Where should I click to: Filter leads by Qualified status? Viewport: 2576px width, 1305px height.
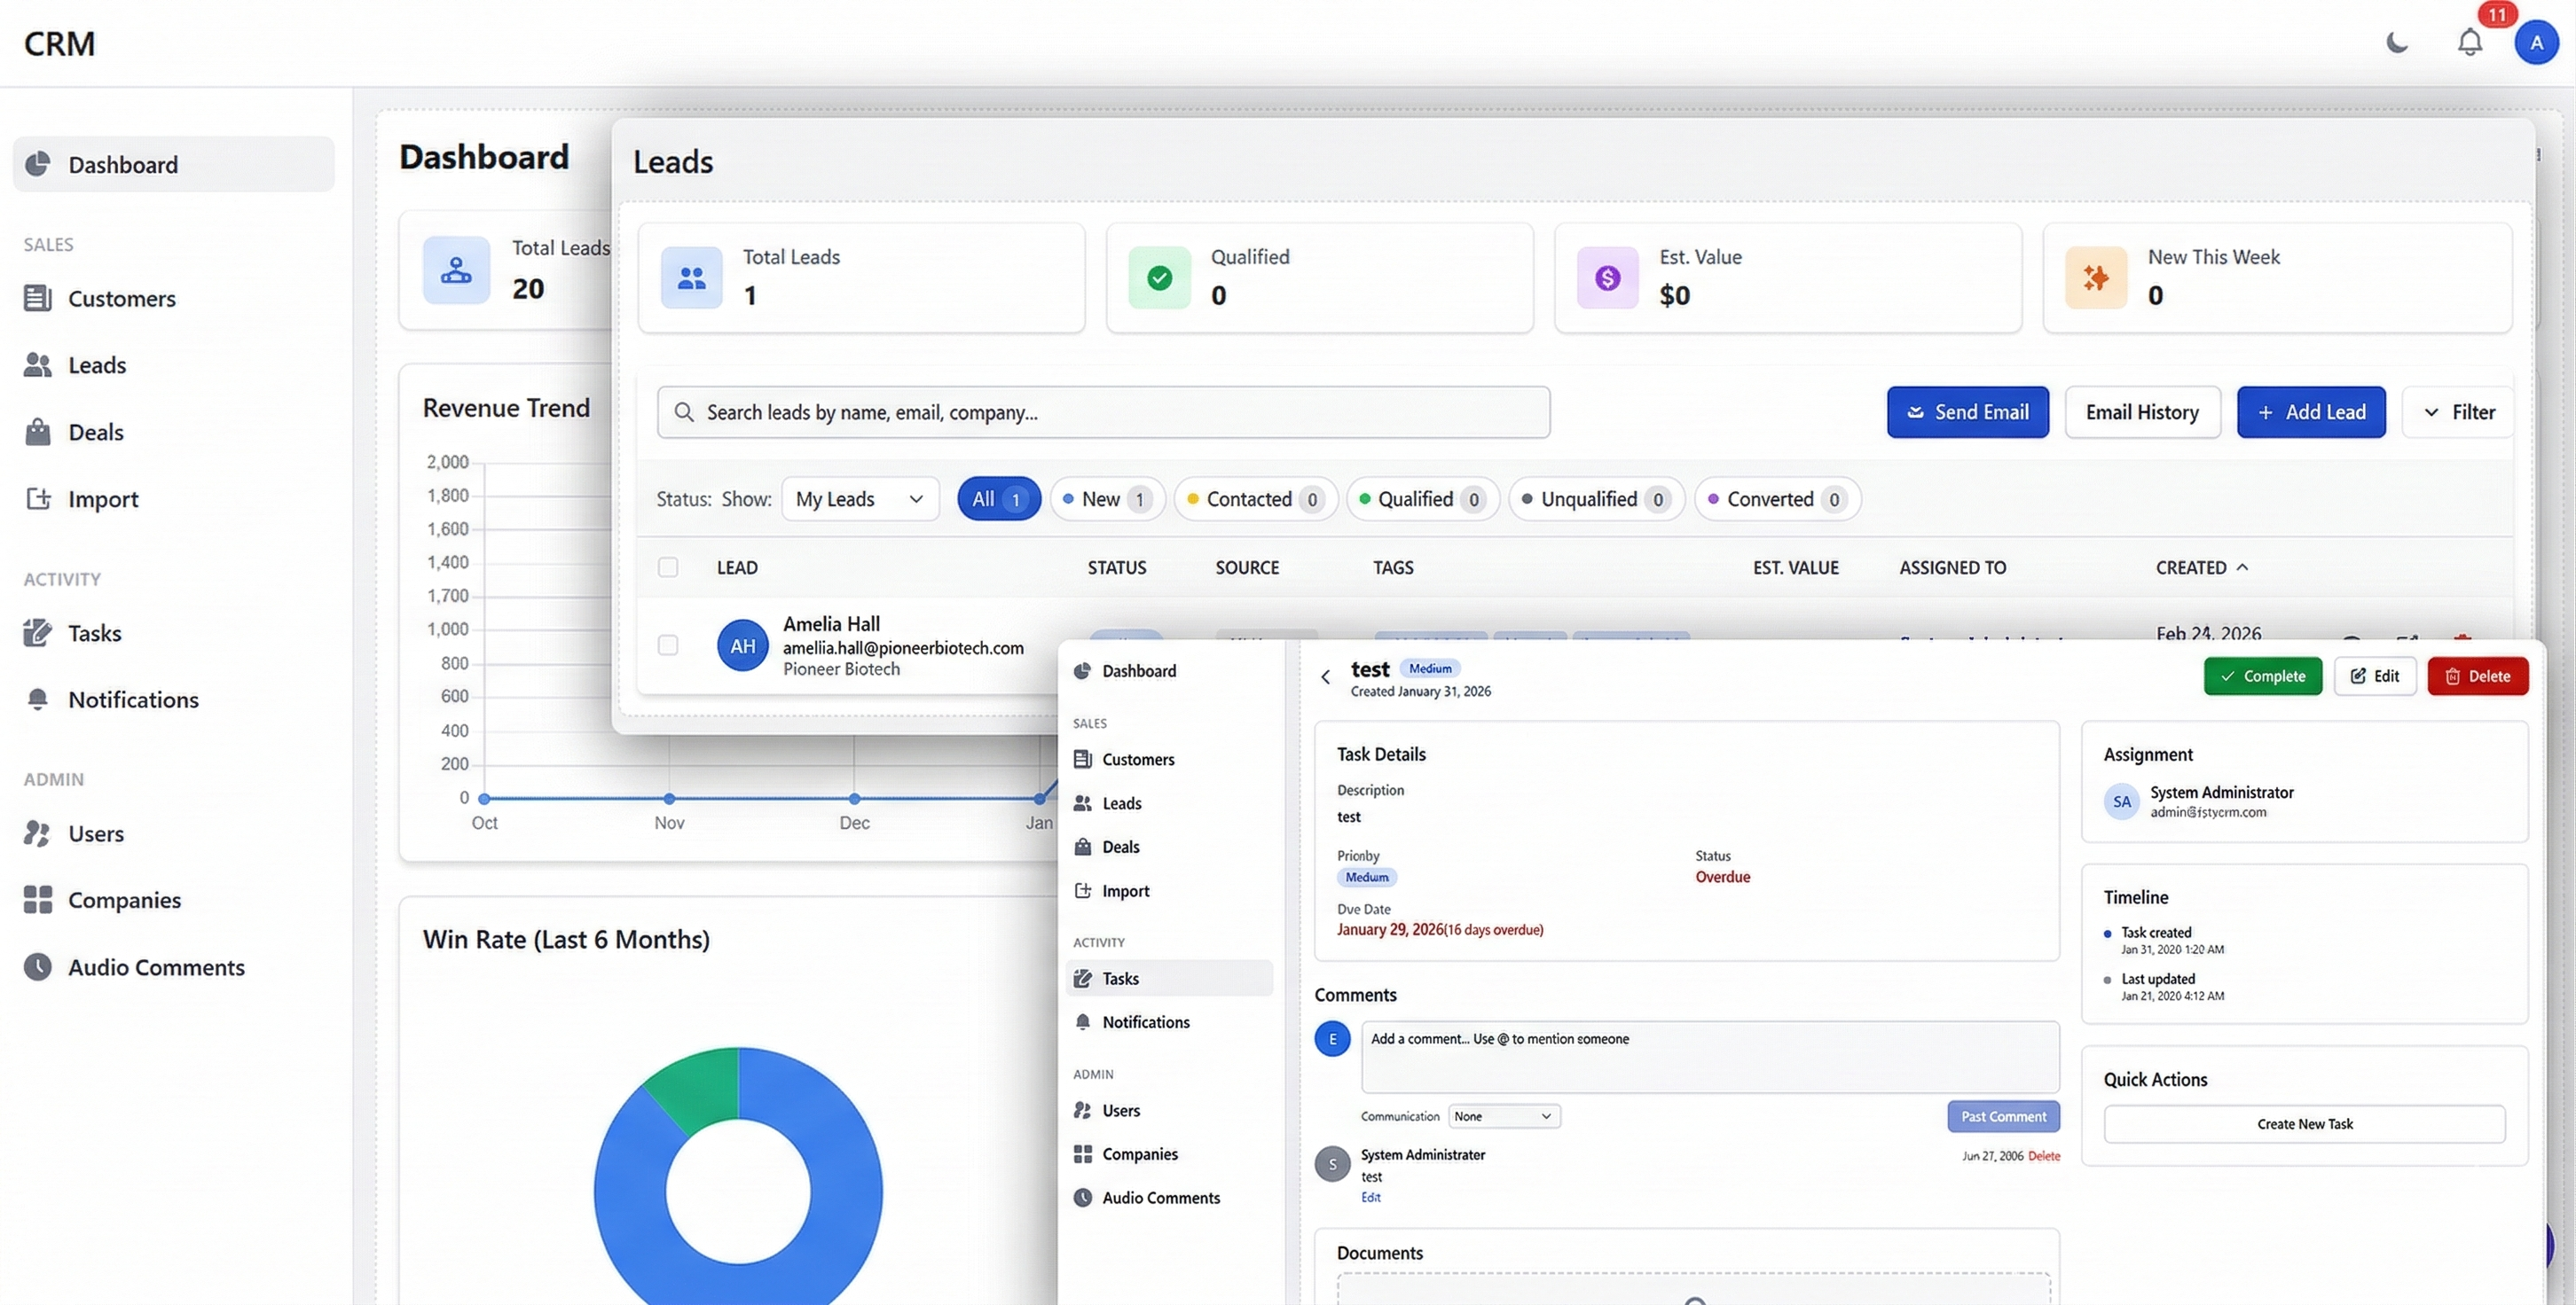[x=1422, y=498]
